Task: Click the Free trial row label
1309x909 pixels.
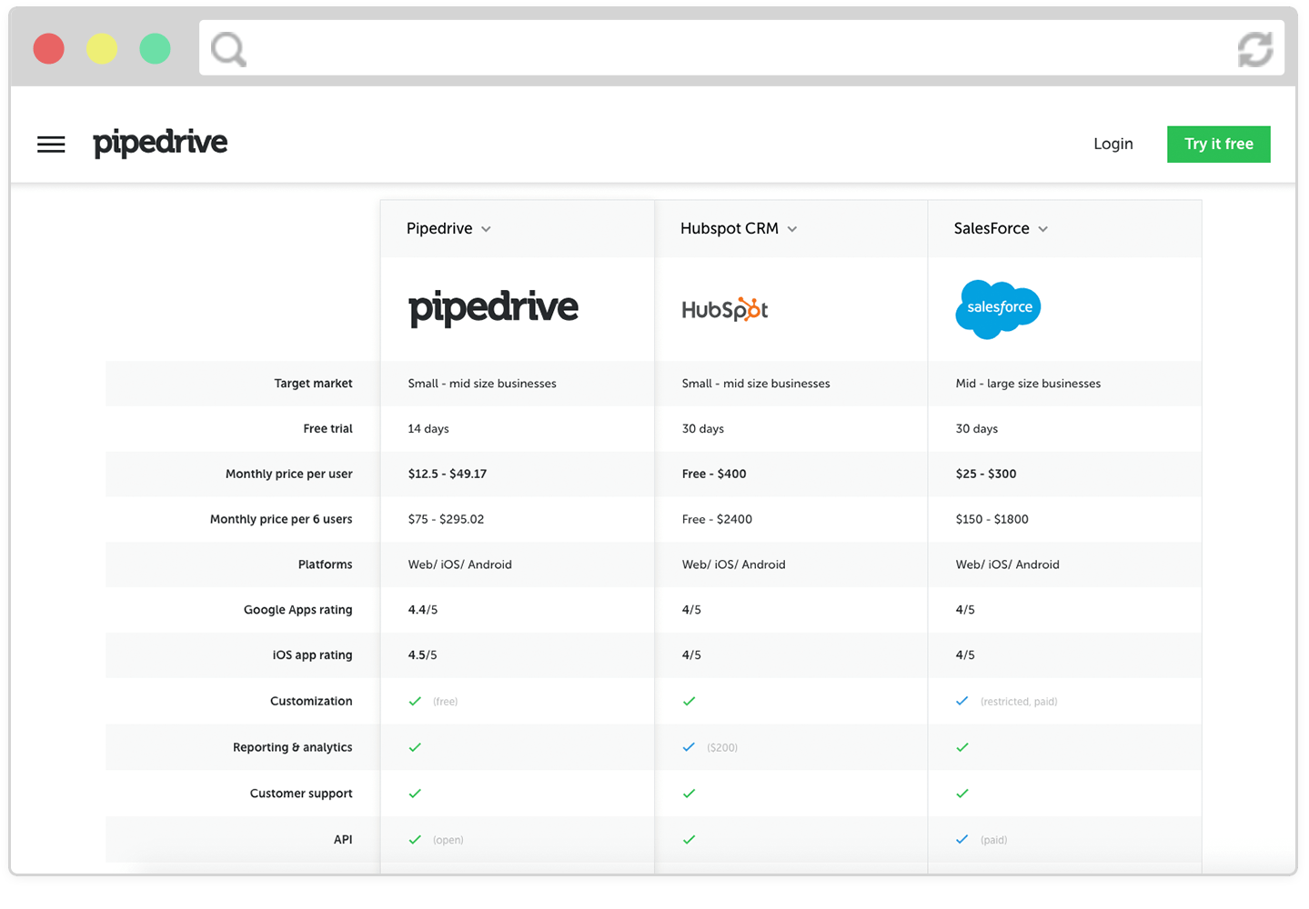Action: (327, 429)
